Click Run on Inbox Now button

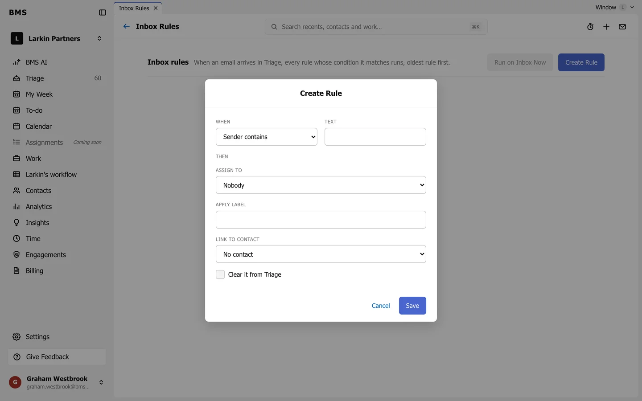[x=520, y=62]
